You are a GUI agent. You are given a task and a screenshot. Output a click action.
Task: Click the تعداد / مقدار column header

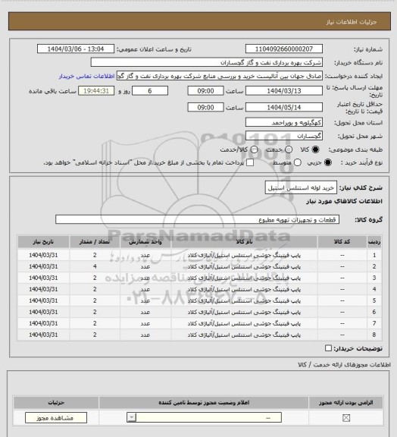click(95, 241)
